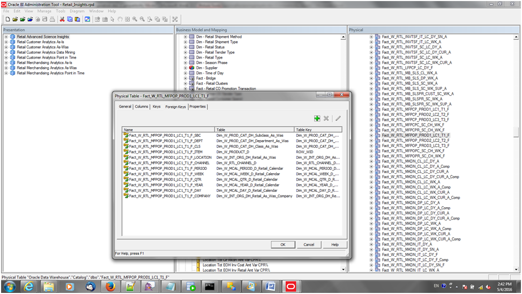Select Fact_W_RTL_MFPOP_PROD1_LC1_T1_F_COMPANY foreign key row
This screenshot has width=522, height=294.
pyautogui.click(x=232, y=196)
